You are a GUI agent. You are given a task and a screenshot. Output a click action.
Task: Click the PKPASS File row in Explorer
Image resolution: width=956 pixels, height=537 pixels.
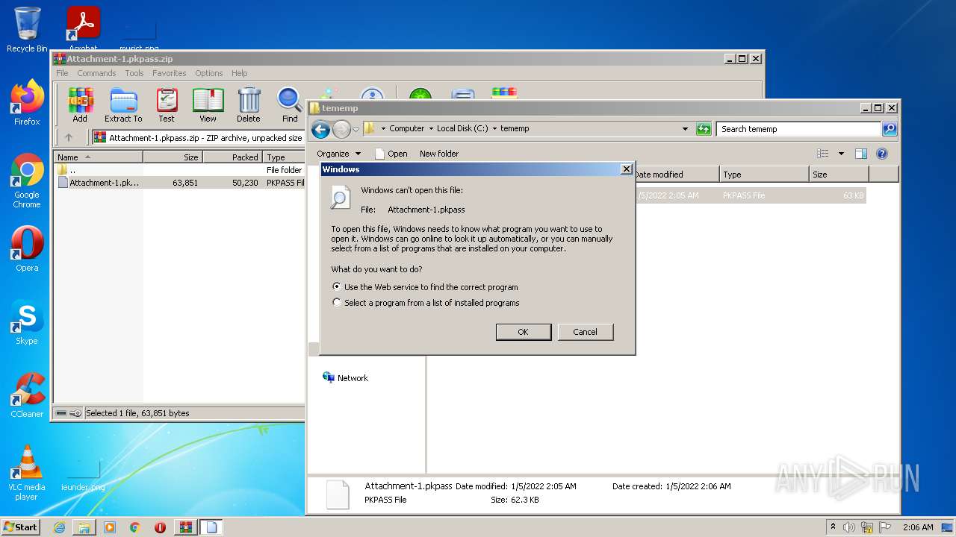(x=751, y=195)
